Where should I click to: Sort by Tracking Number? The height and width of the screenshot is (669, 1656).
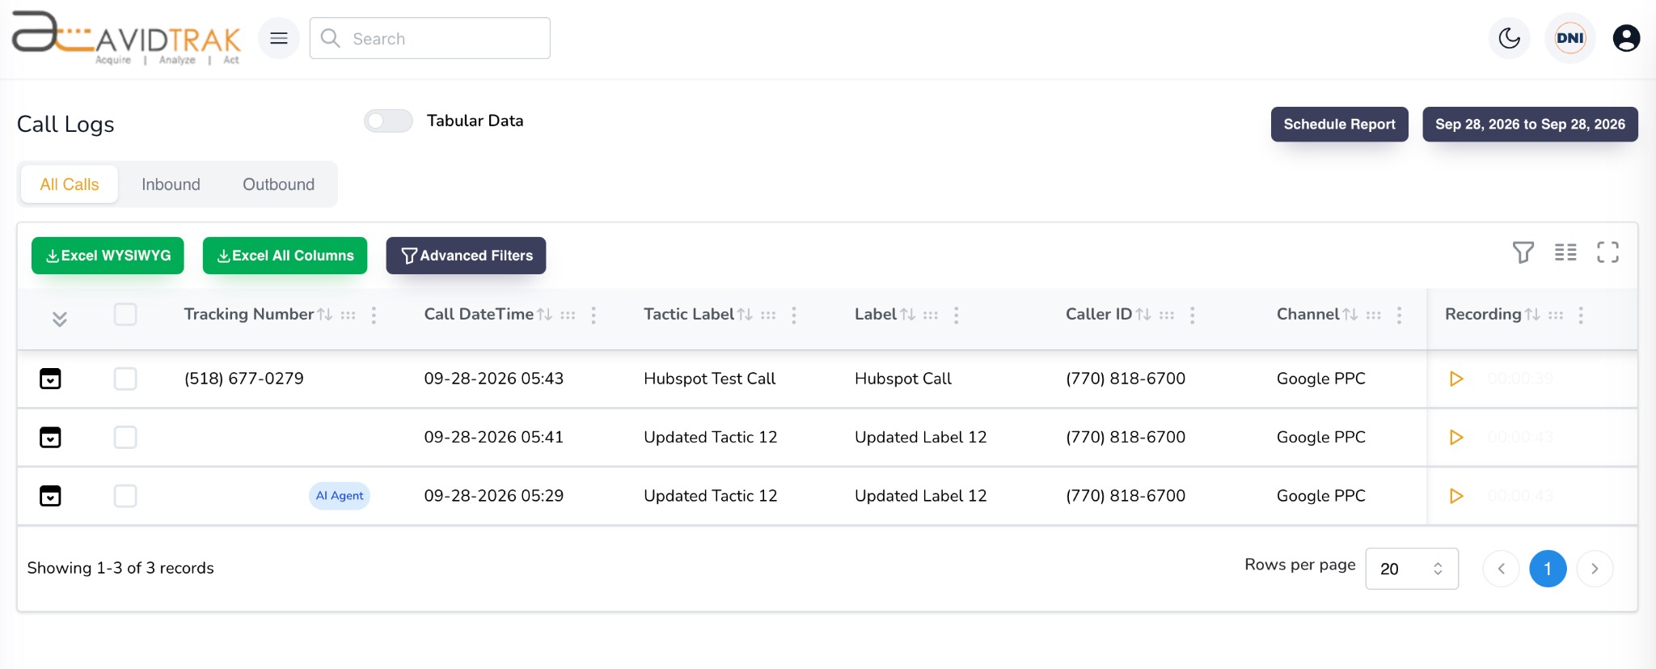click(x=325, y=315)
